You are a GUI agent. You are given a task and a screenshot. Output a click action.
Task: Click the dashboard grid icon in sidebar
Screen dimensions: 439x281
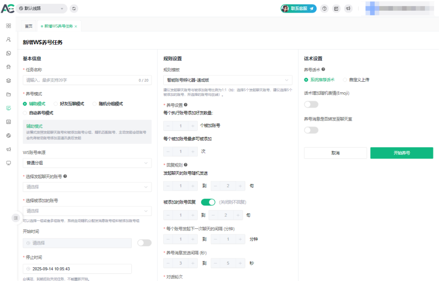9,26
